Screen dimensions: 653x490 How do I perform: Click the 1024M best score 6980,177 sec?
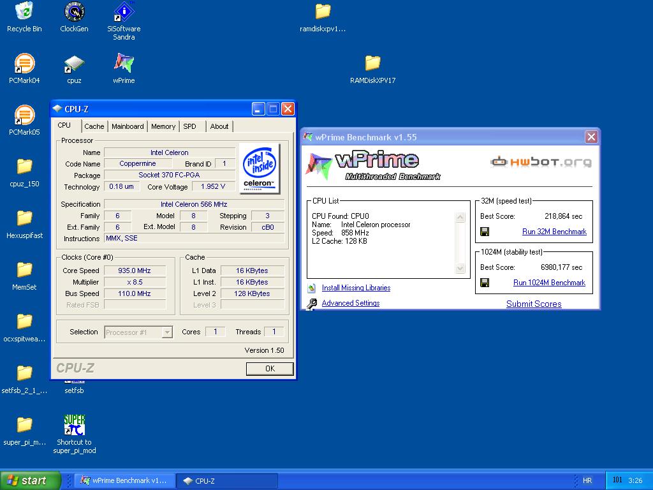click(x=561, y=267)
